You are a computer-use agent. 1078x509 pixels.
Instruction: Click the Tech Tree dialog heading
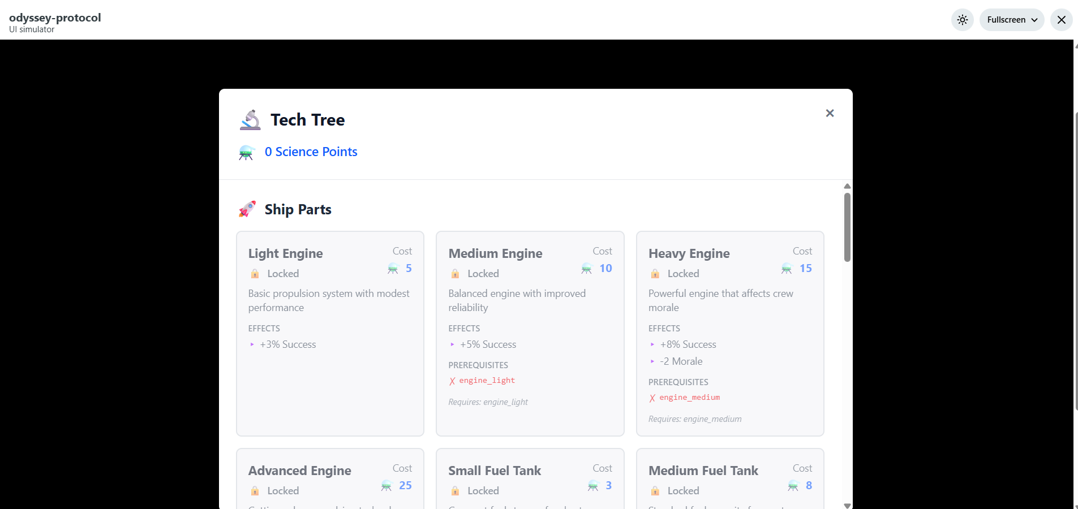(307, 120)
